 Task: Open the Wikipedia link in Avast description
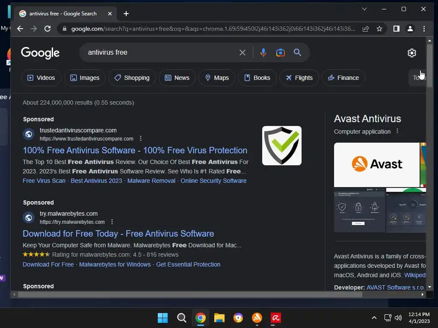pyautogui.click(x=415, y=275)
